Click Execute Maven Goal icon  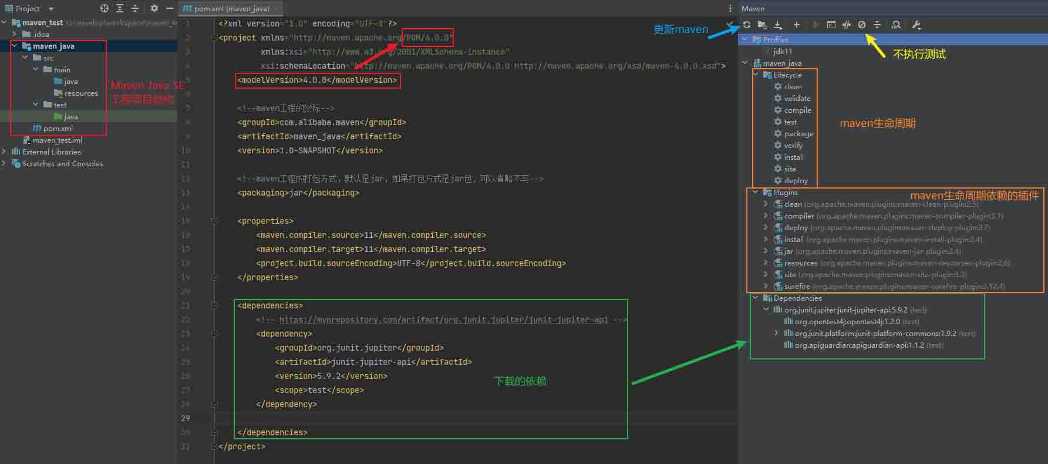click(831, 25)
